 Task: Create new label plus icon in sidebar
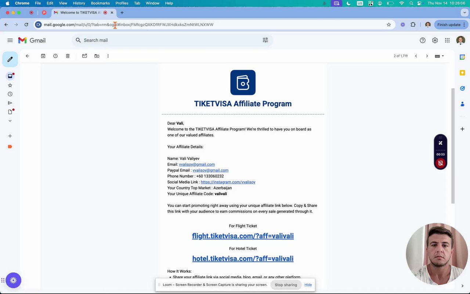(x=10, y=136)
